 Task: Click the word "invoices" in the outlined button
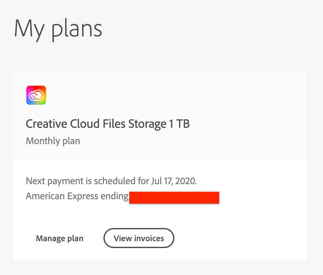[149, 239]
